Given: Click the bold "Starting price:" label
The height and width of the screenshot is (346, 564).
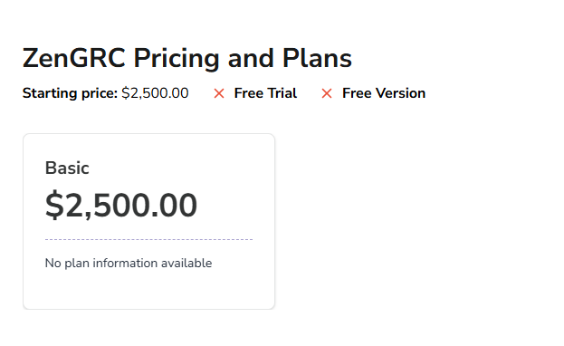Looking at the screenshot, I should point(70,93).
